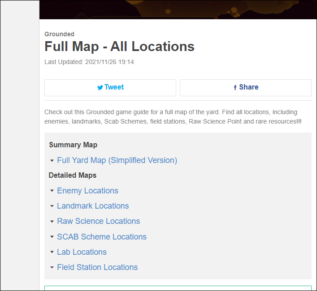The image size is (317, 291).
Task: Click the Detailed Maps heading
Action: (73, 175)
